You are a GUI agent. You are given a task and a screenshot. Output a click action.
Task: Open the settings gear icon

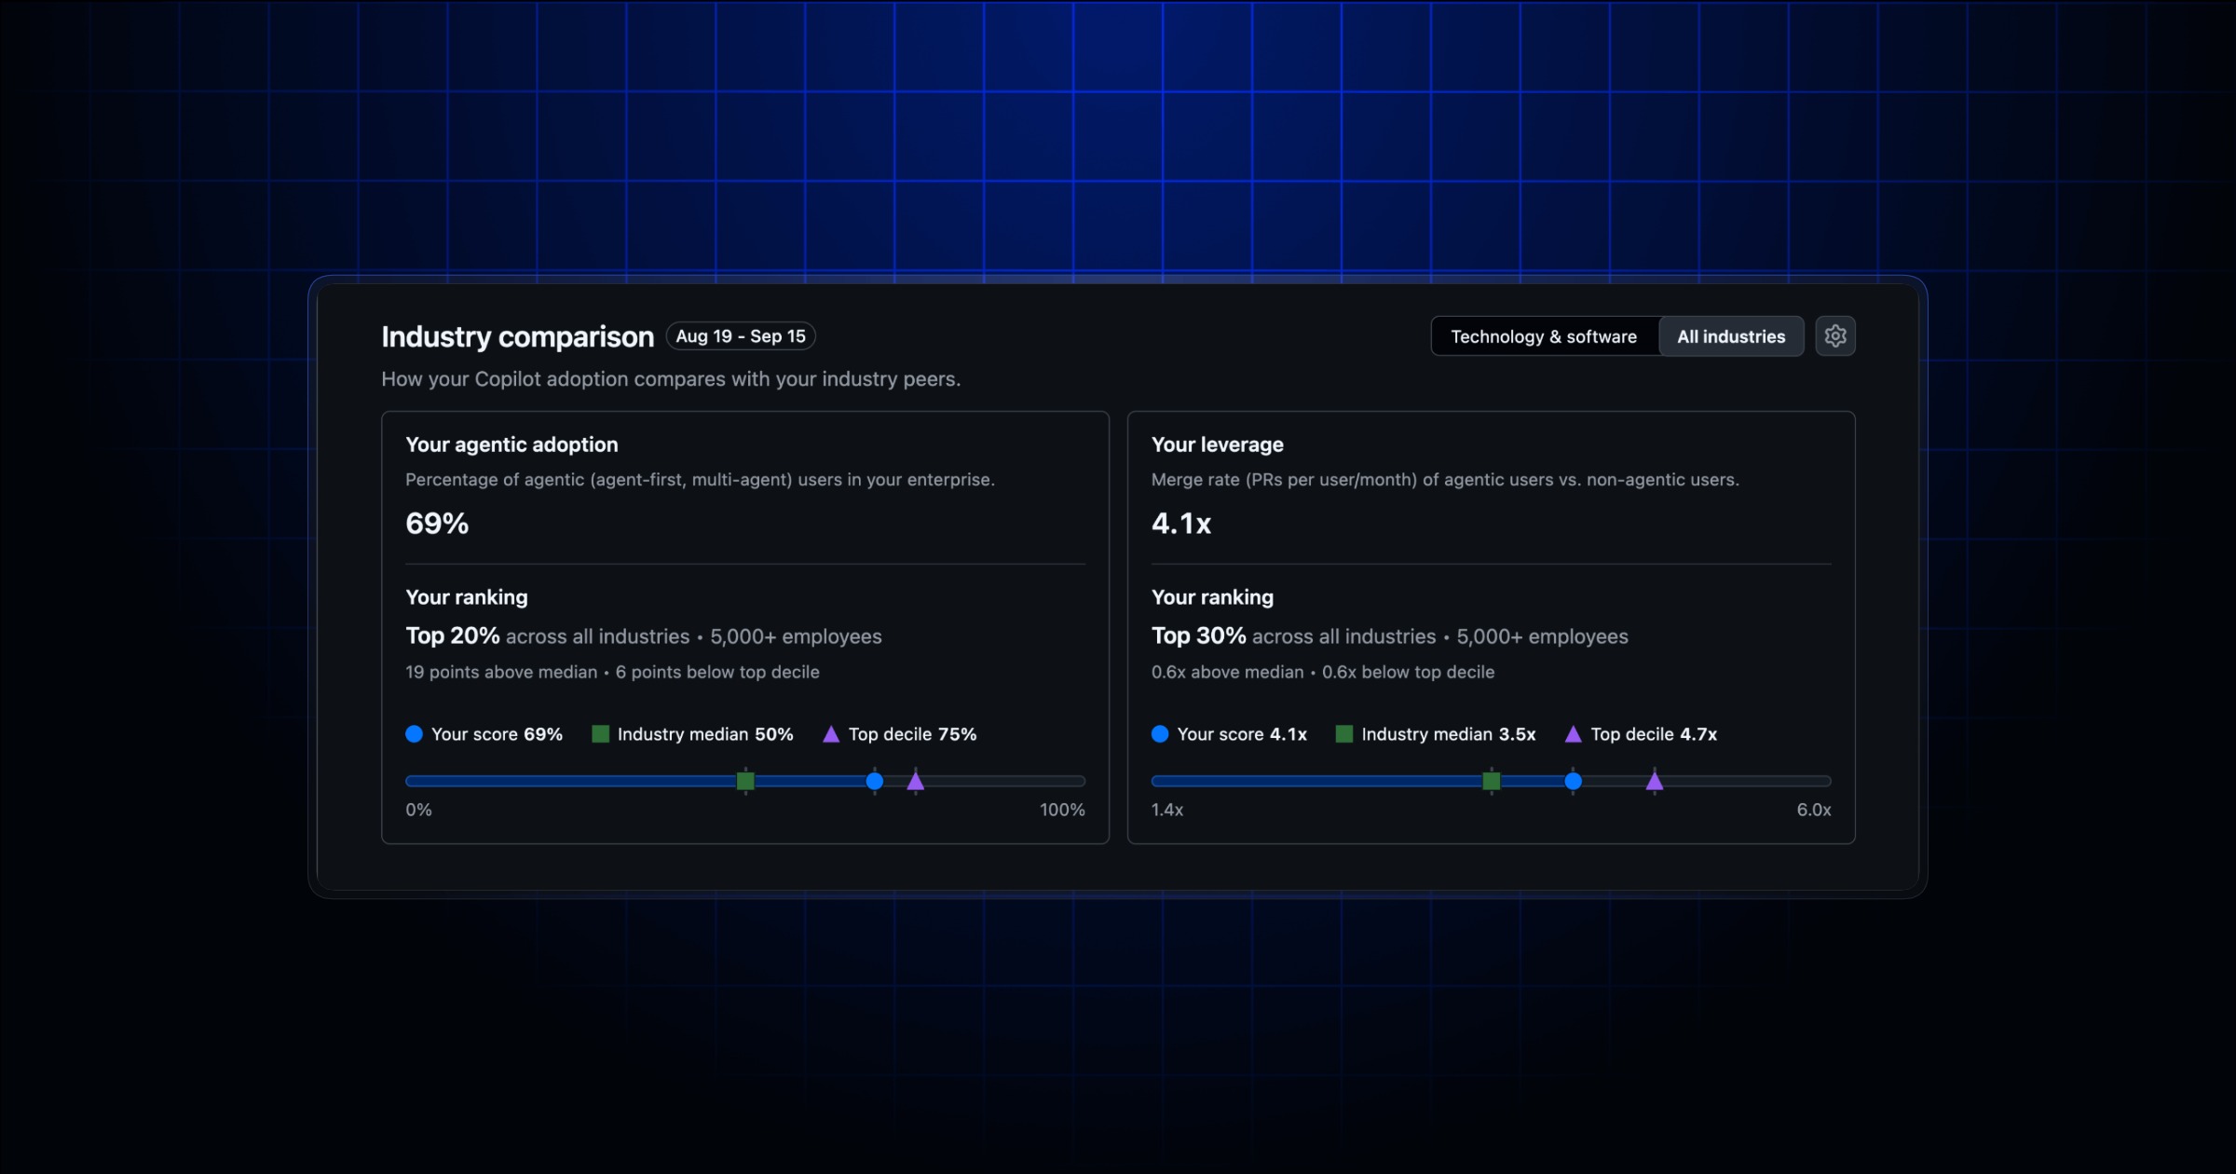coord(1834,336)
